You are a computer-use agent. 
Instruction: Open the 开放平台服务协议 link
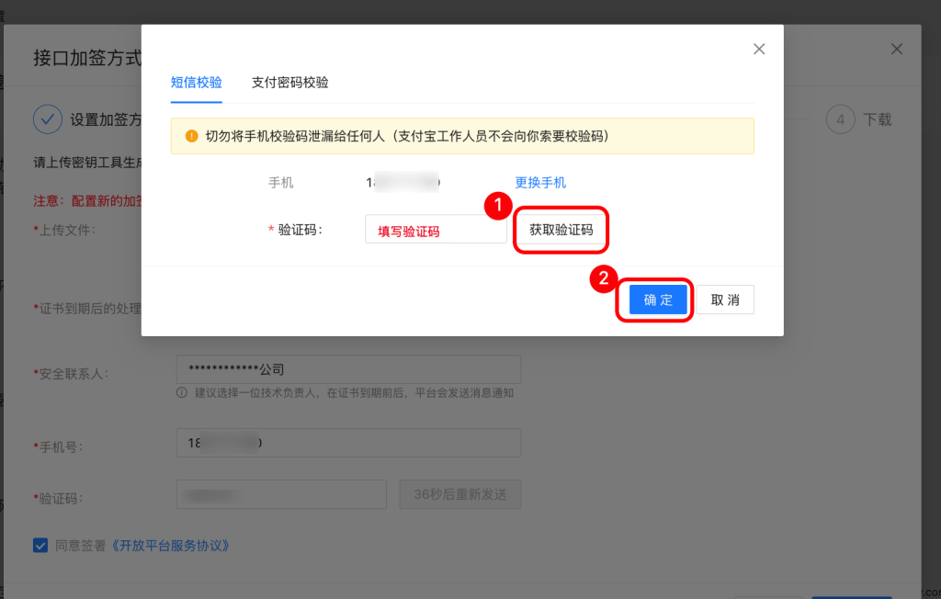pos(169,545)
